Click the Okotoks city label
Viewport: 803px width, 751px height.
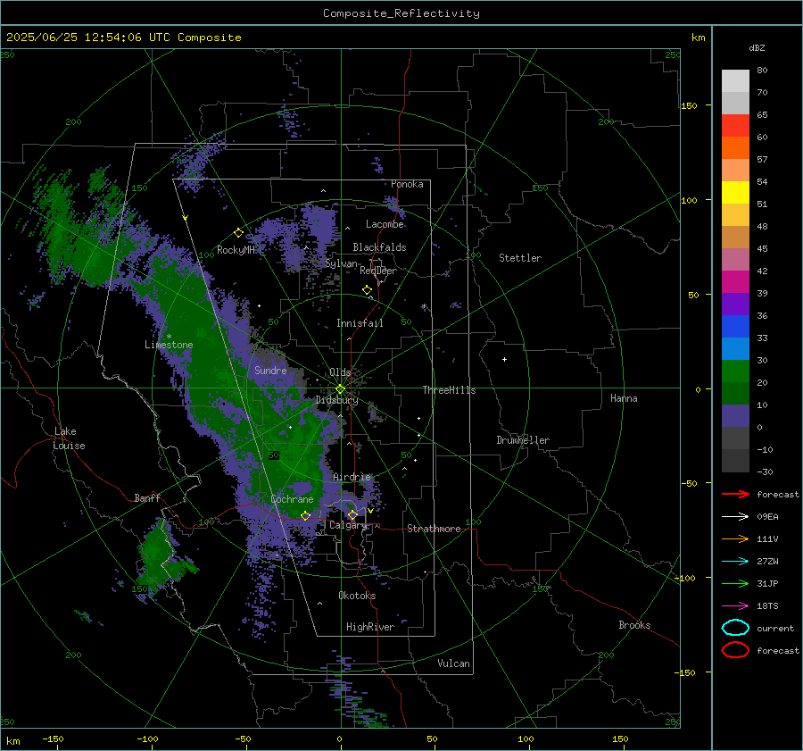coord(357,596)
